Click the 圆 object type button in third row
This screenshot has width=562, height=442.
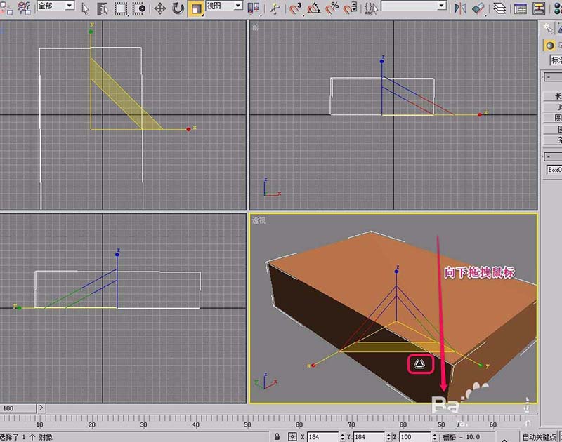(x=553, y=118)
